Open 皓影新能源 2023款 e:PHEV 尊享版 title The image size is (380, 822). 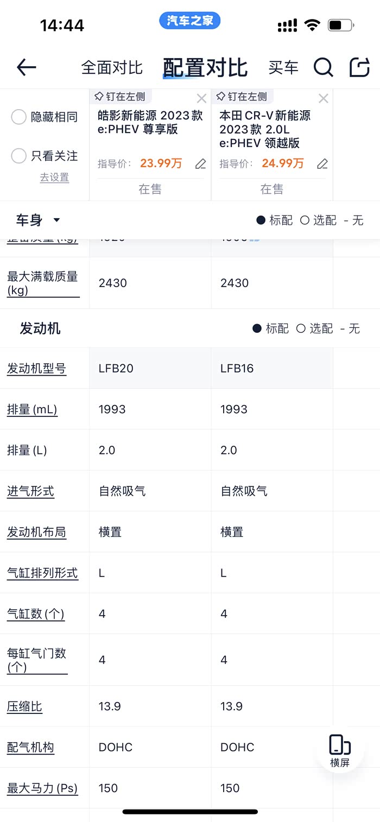(150, 122)
